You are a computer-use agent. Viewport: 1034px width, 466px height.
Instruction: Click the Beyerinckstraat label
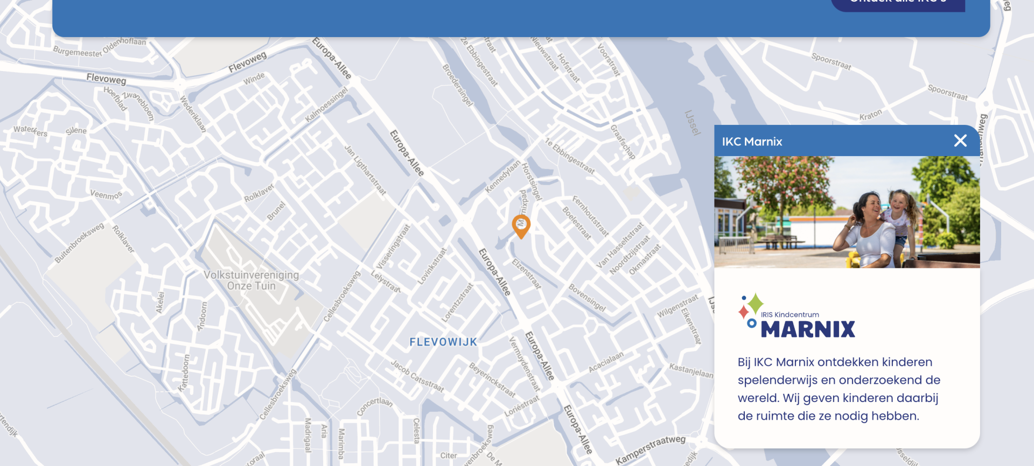tap(492, 380)
